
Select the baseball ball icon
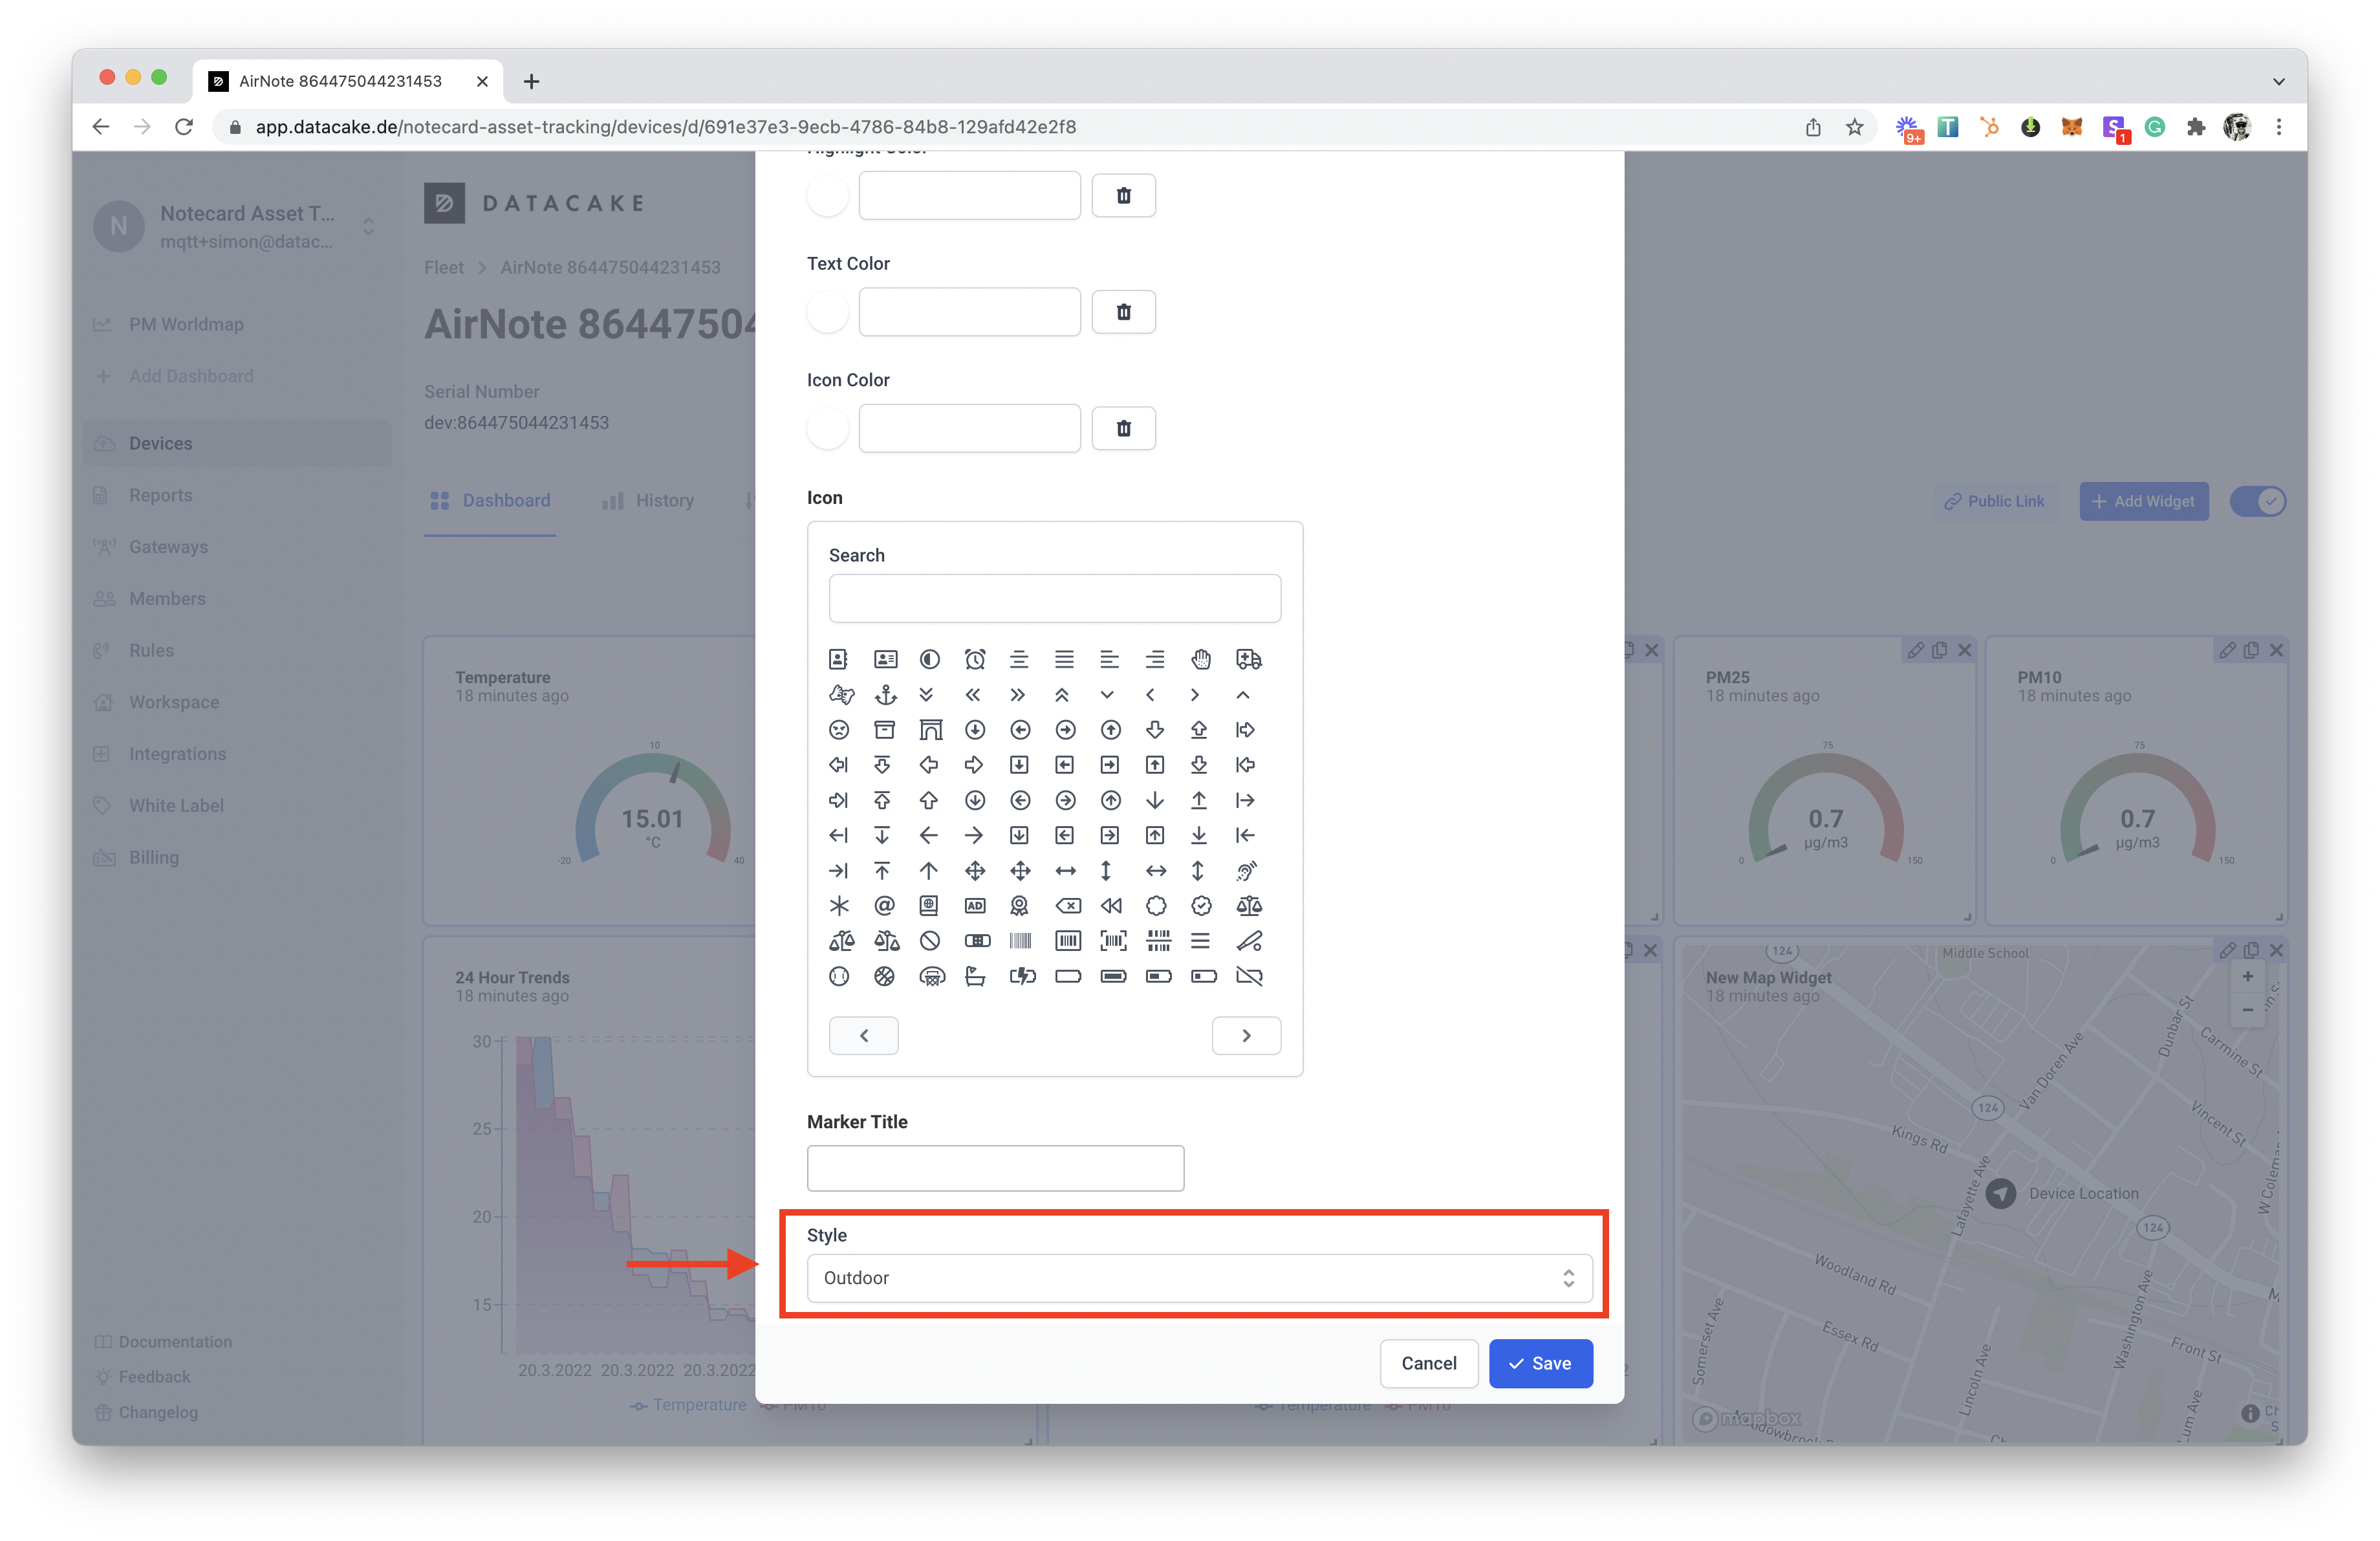(x=839, y=976)
